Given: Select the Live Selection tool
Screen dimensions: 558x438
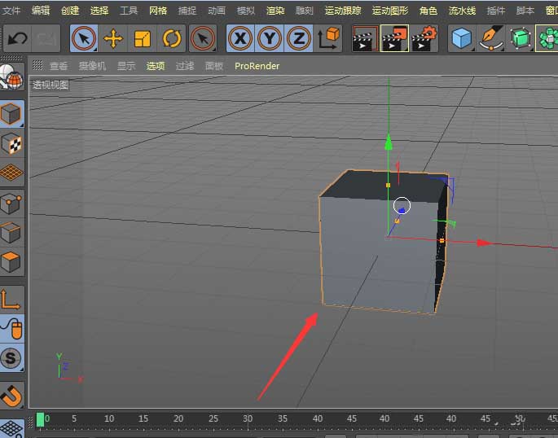Looking at the screenshot, I should pyautogui.click(x=84, y=38).
